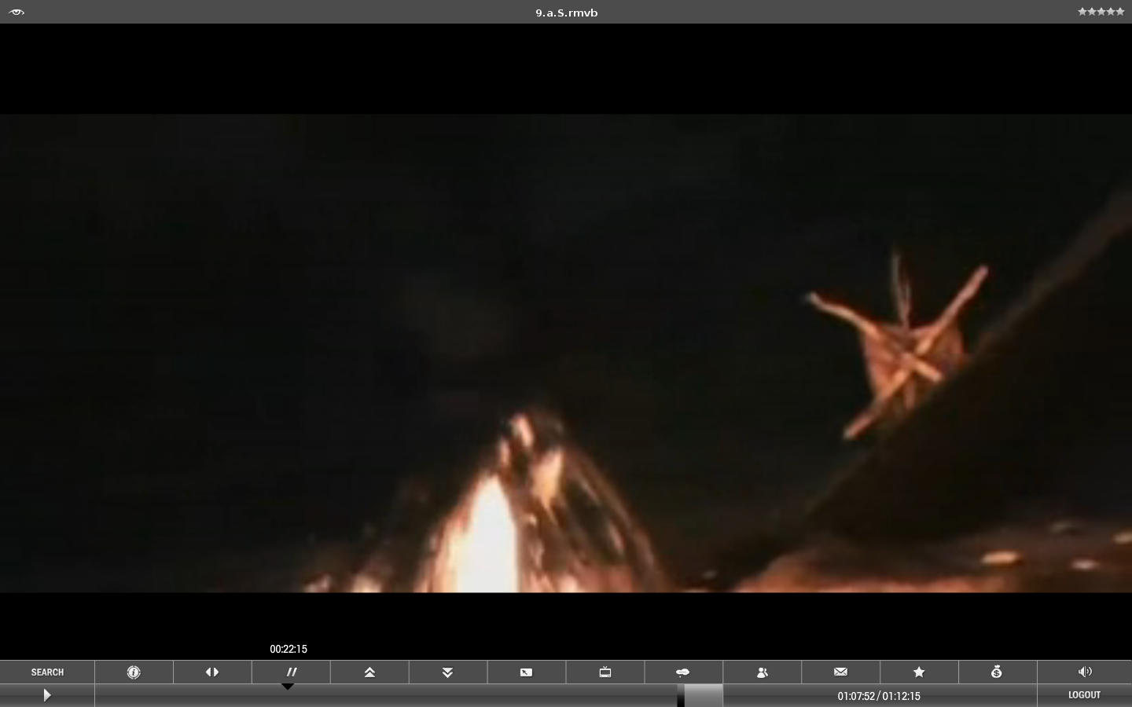
Task: Open the mail envelope icon
Action: 841,672
